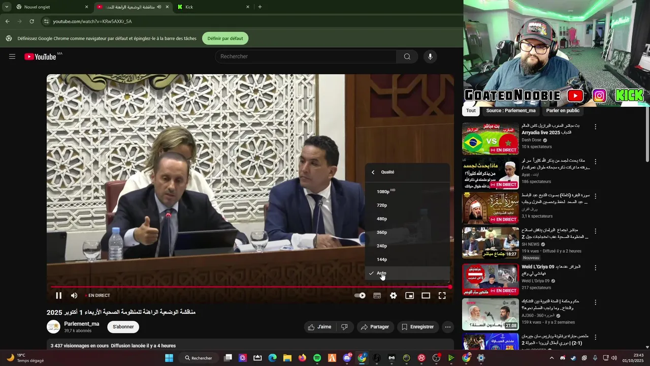The height and width of the screenshot is (366, 650).
Task: Focus the Rechercher search field
Action: tap(306, 56)
